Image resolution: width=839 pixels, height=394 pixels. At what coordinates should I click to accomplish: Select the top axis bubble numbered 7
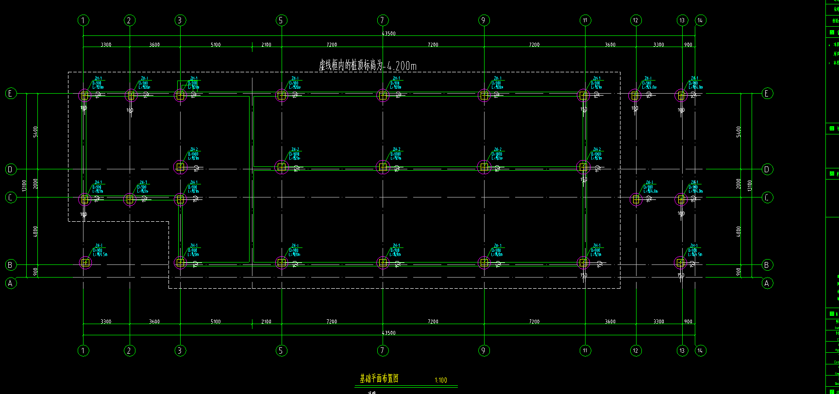point(383,20)
